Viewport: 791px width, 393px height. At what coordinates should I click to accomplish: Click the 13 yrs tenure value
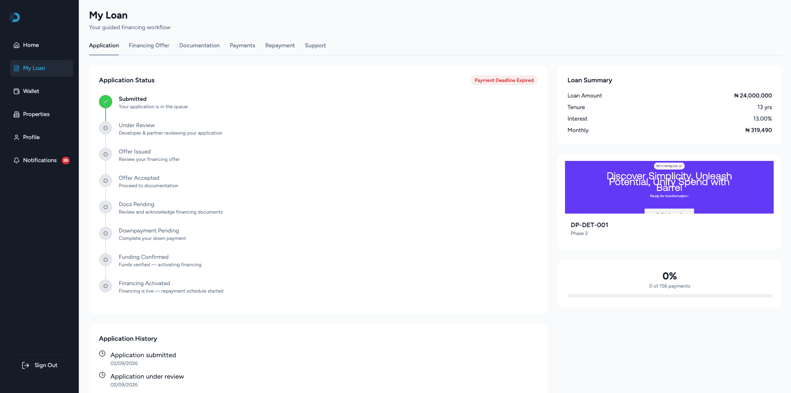(x=765, y=107)
